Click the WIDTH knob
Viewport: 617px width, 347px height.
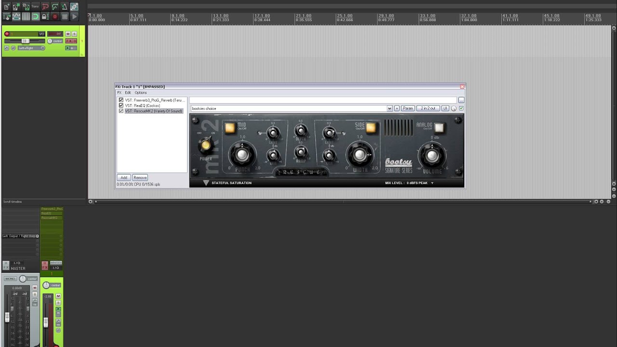tap(360, 154)
